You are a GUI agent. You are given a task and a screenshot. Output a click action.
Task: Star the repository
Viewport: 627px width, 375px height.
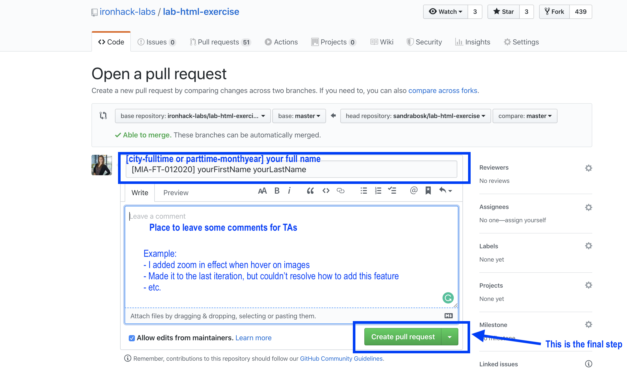coord(504,12)
